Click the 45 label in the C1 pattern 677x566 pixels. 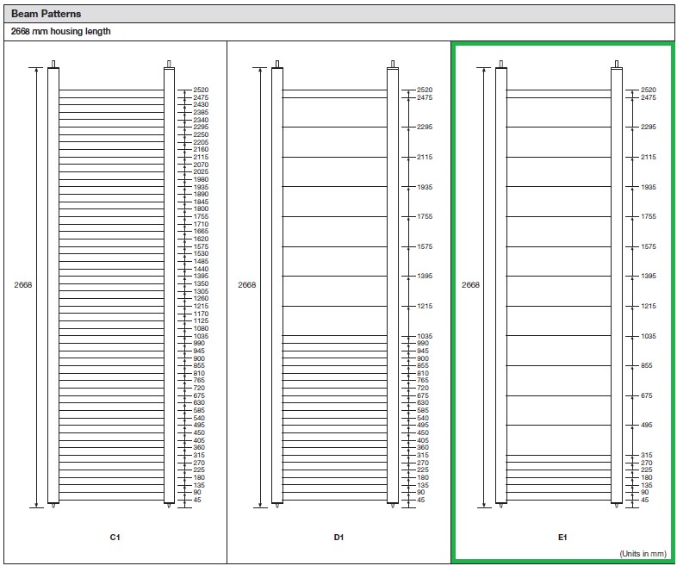tap(197, 500)
